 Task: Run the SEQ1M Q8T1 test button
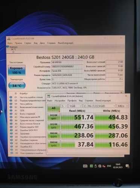[x=54, y=117]
